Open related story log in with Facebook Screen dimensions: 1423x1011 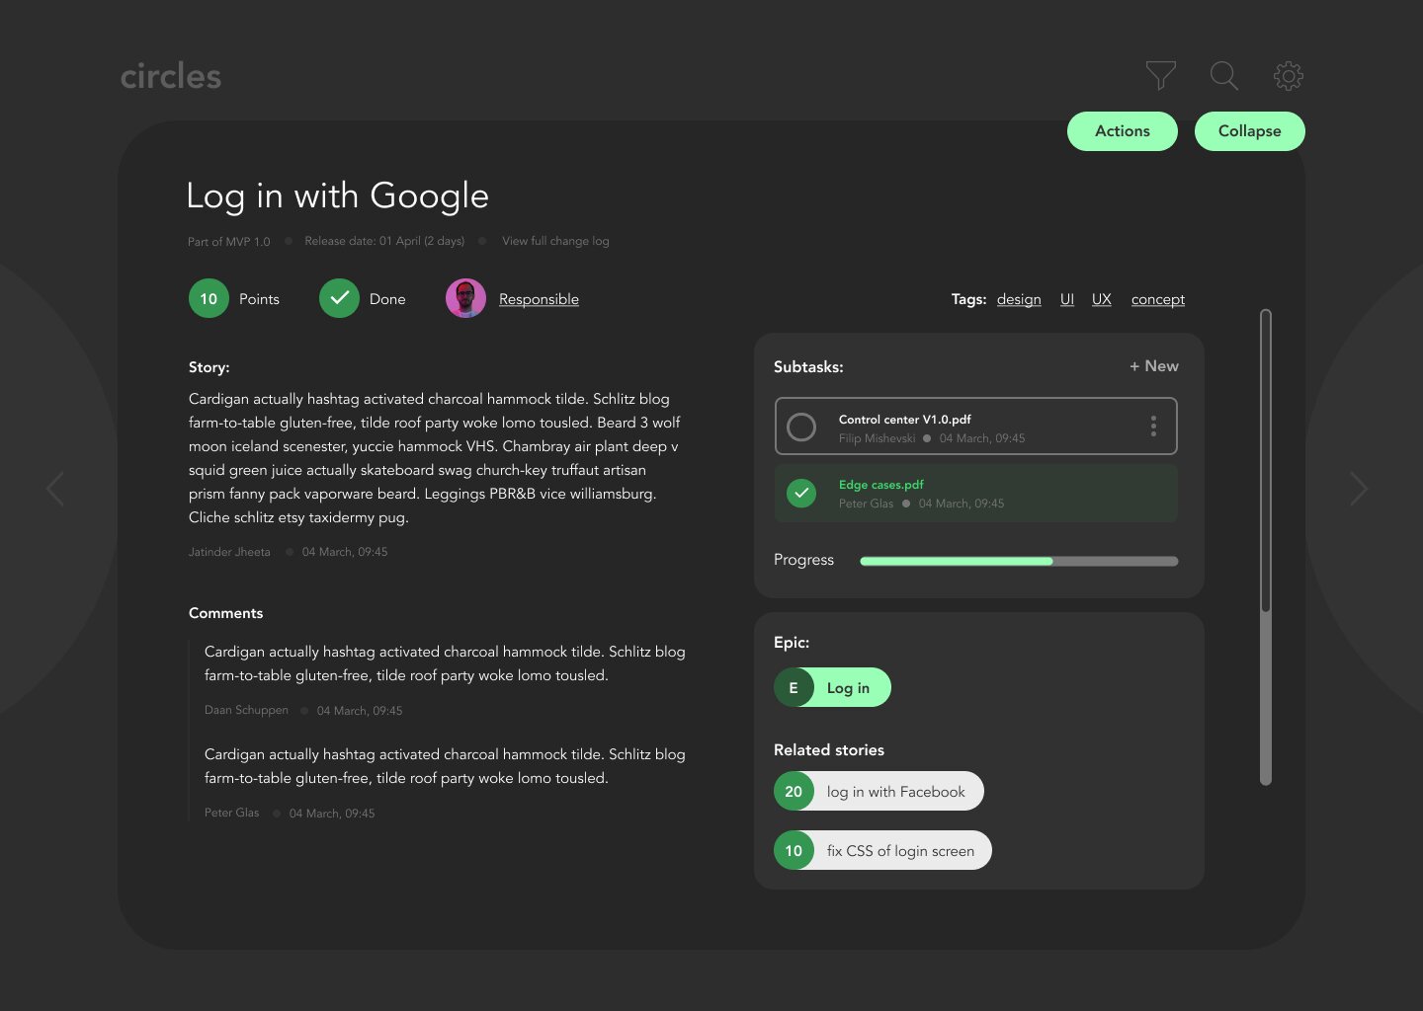point(879,791)
